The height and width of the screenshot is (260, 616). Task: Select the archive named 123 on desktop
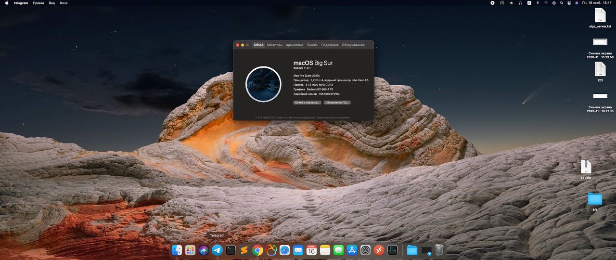600,72
